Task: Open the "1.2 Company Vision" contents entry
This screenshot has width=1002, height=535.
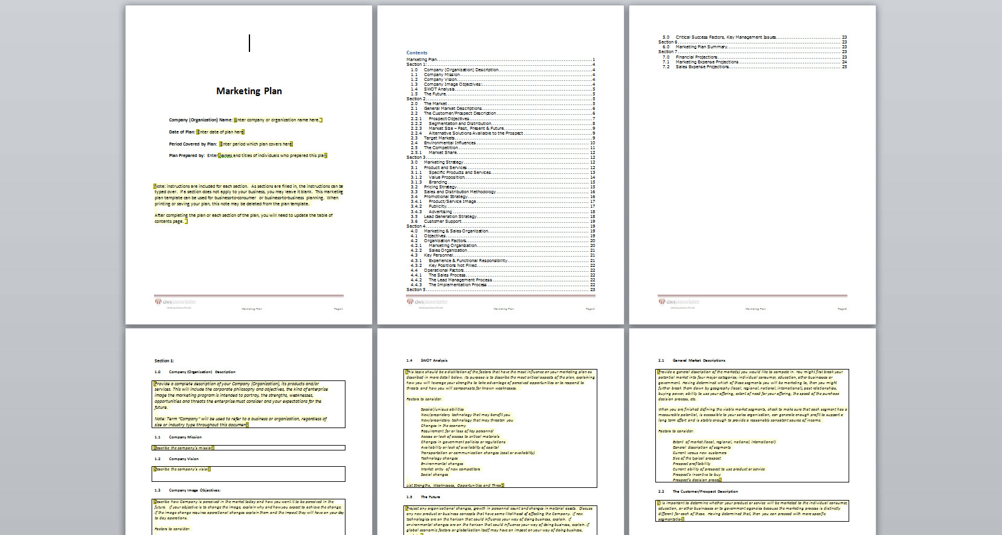Action: pyautogui.click(x=503, y=80)
